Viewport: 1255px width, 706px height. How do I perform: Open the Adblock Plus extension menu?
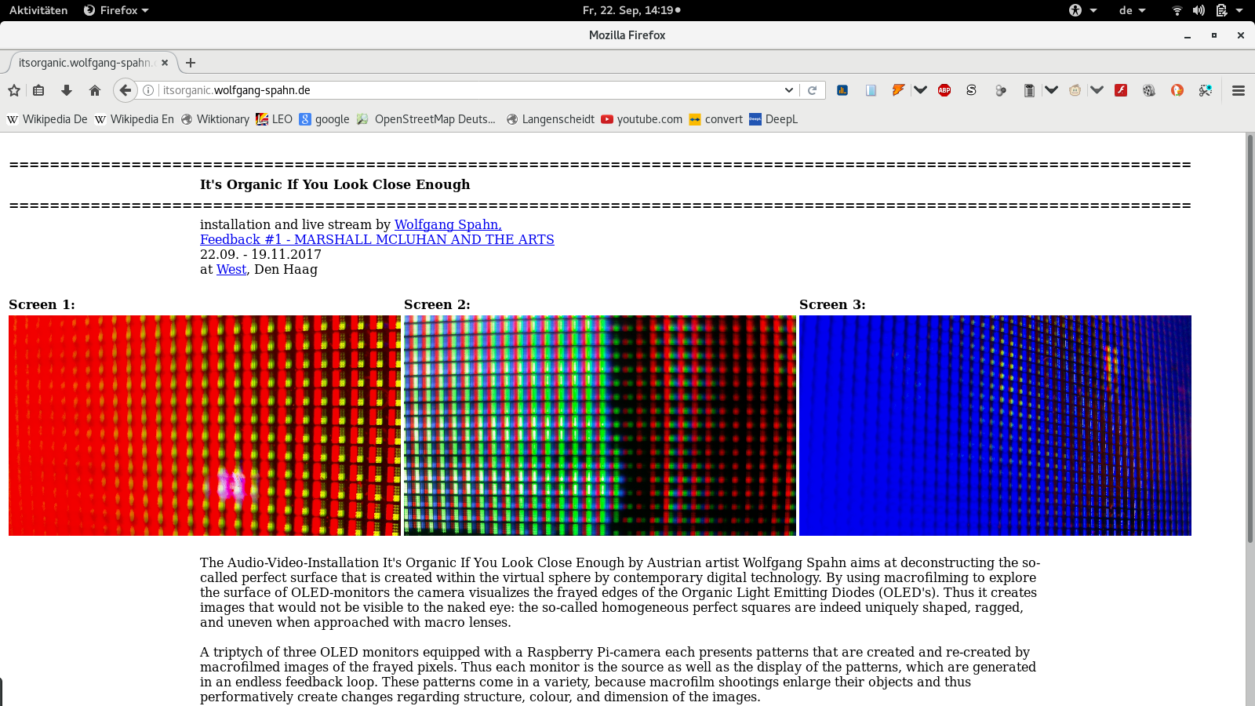(944, 90)
